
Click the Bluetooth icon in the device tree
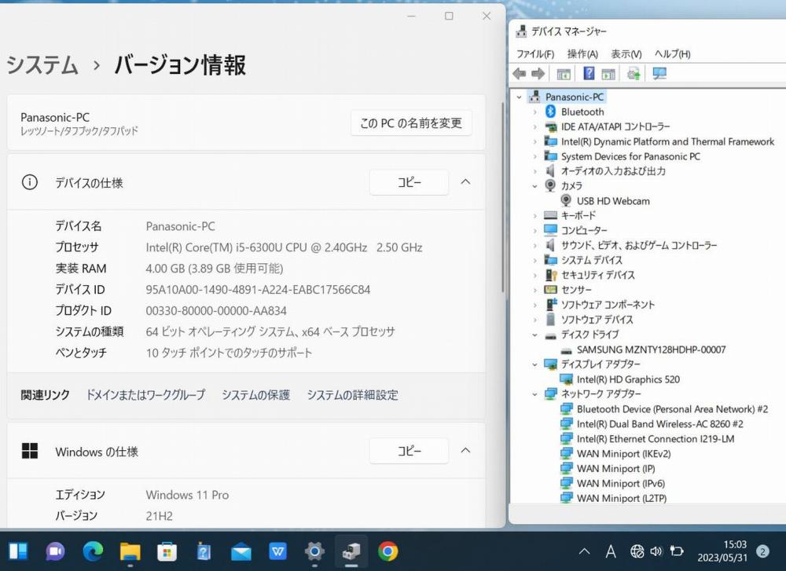click(550, 112)
